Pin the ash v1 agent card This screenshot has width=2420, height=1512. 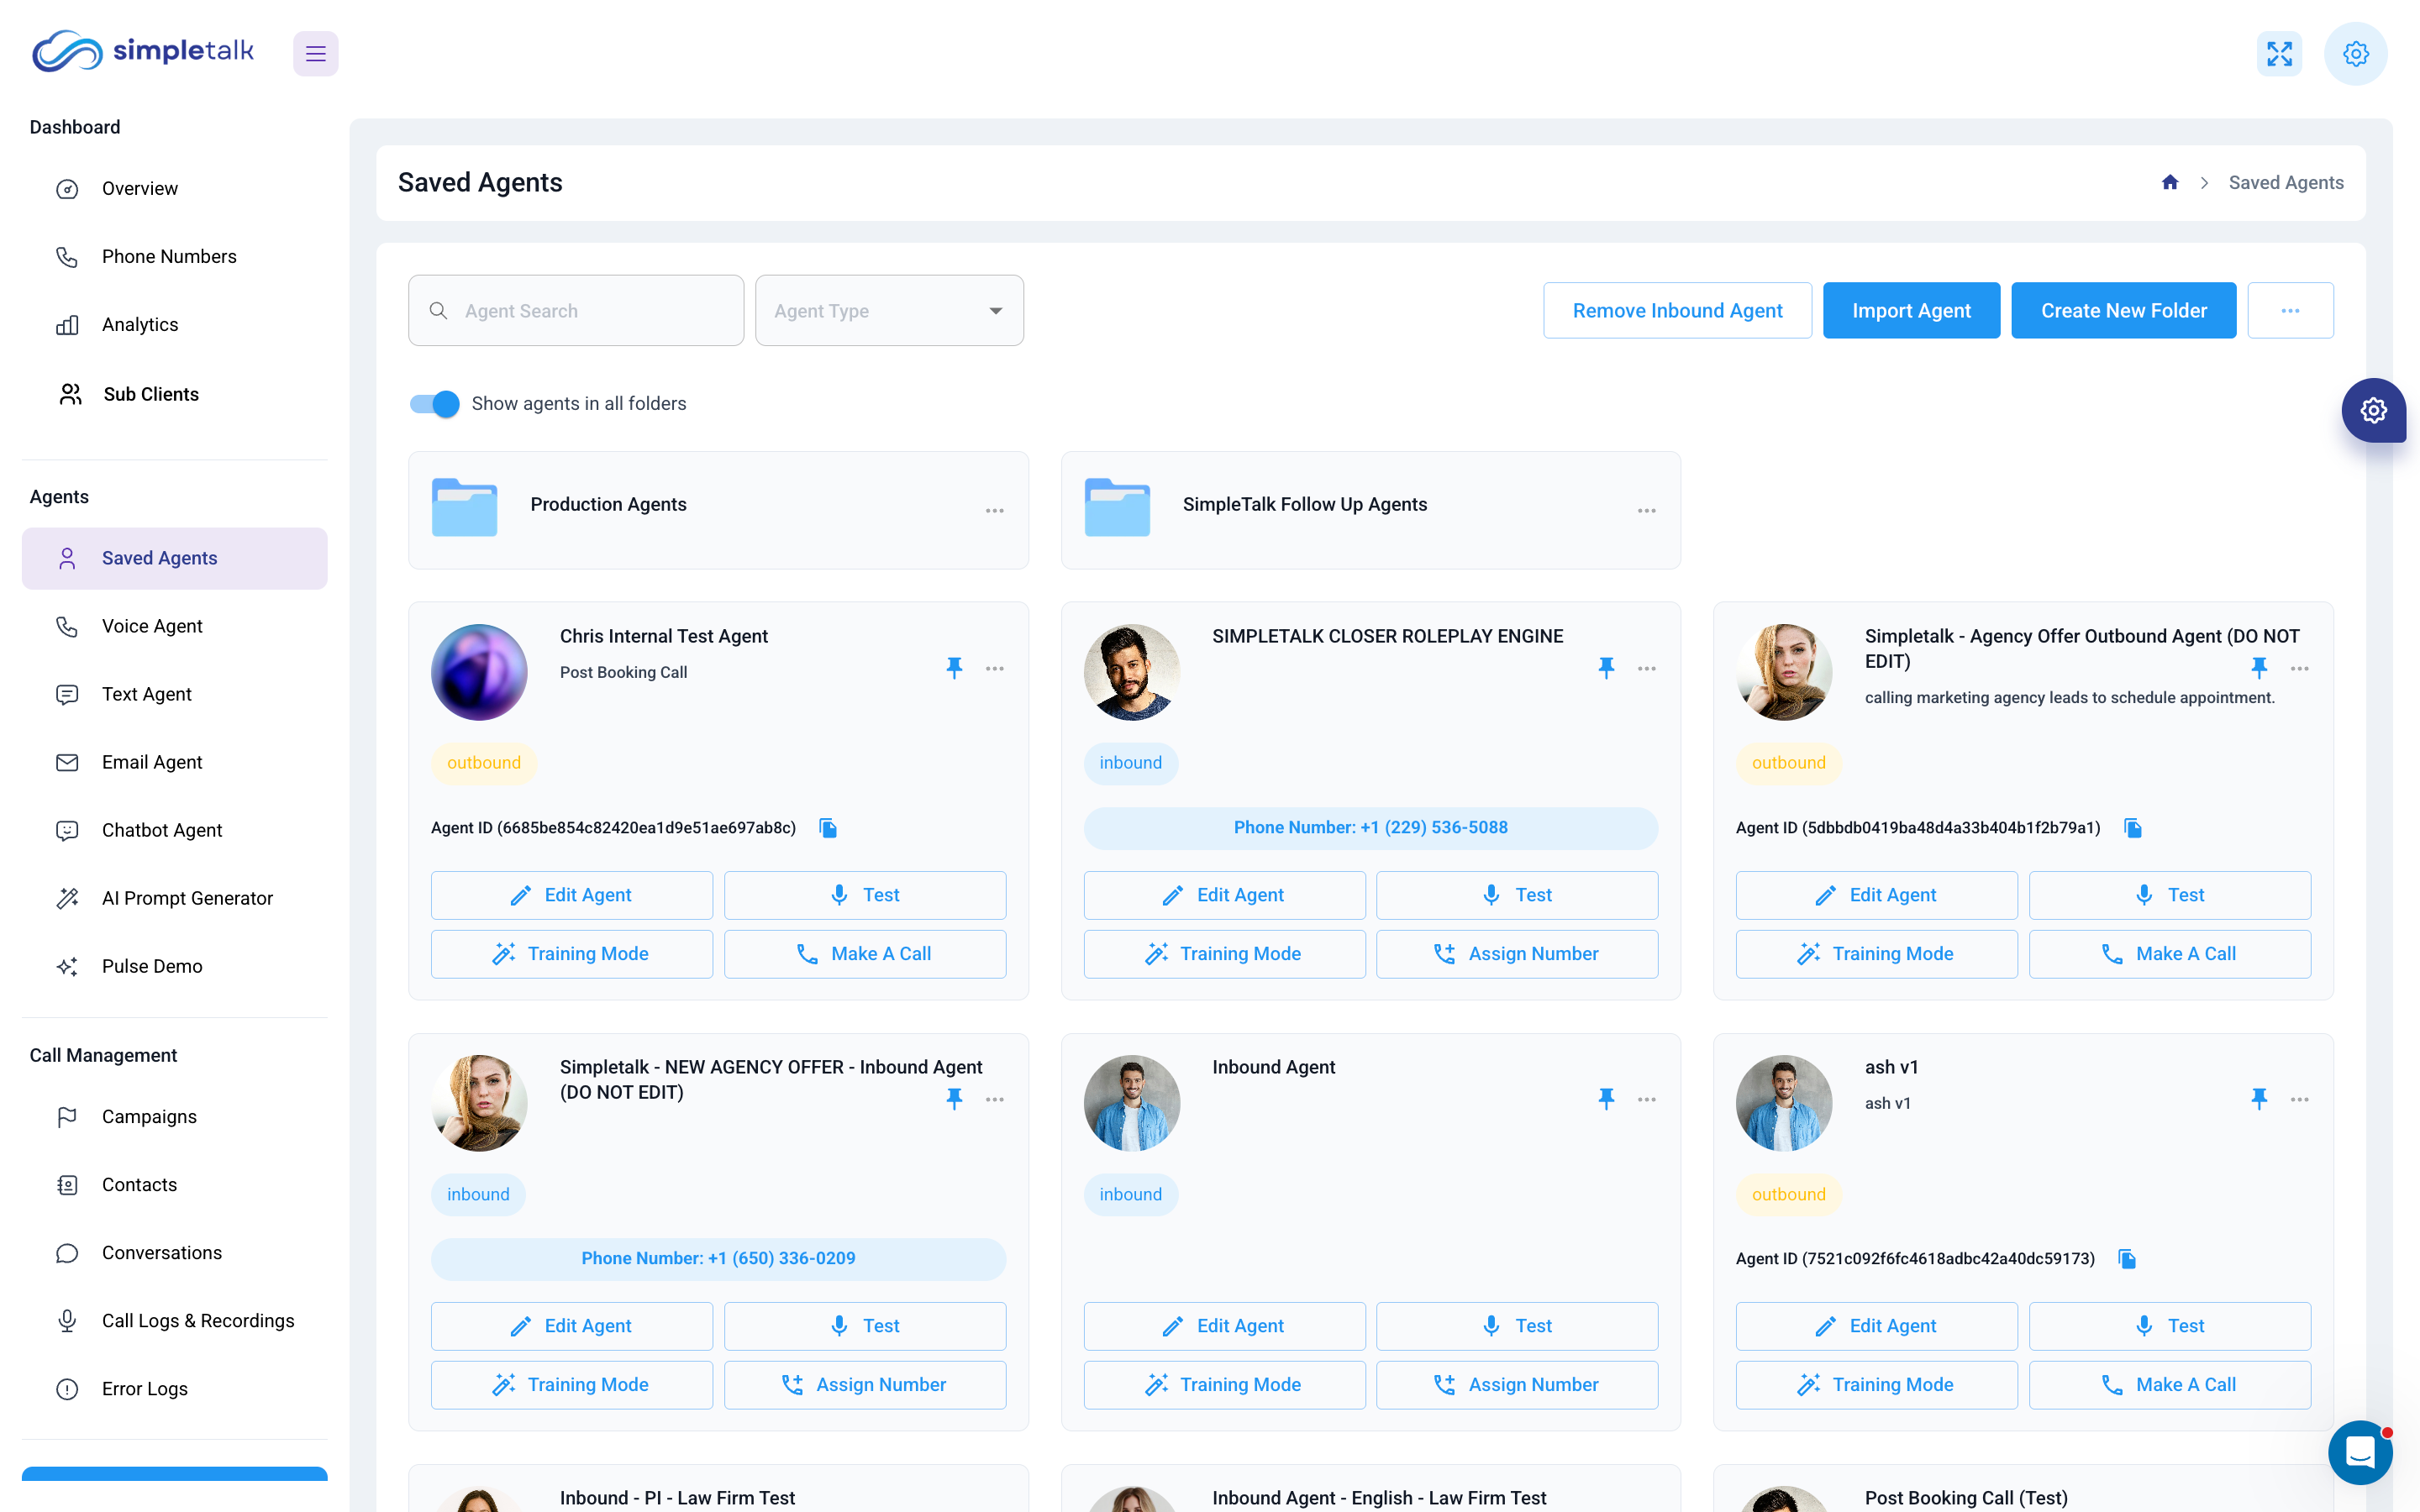coord(2259,1098)
